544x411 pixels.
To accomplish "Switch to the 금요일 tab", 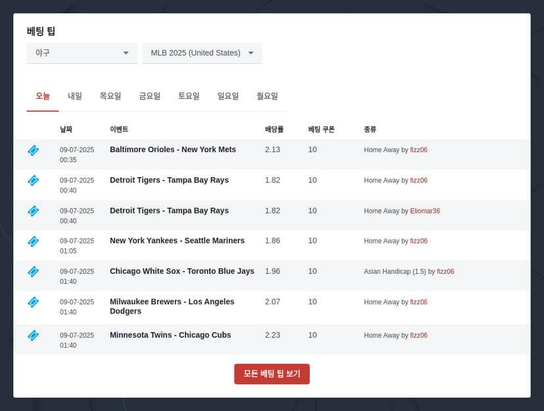I will coord(149,96).
